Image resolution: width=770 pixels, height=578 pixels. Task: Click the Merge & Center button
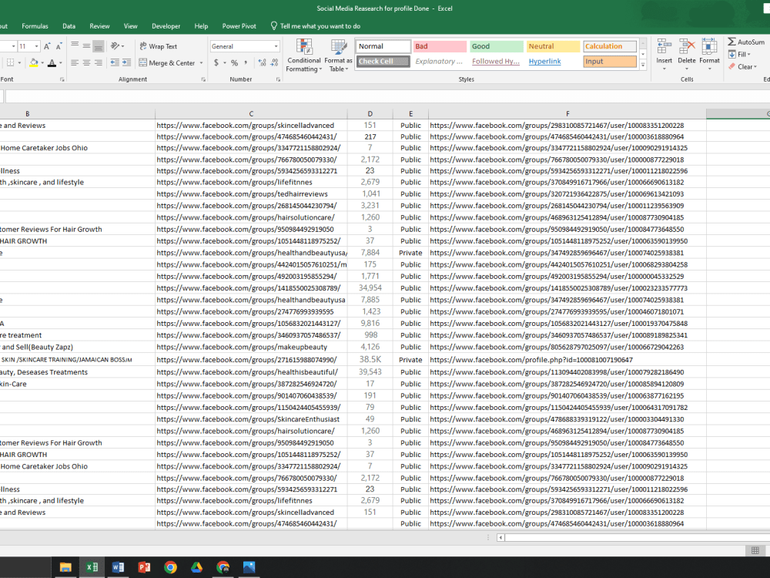coord(167,63)
